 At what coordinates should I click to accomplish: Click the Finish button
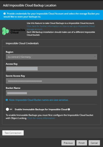tap(82, 143)
